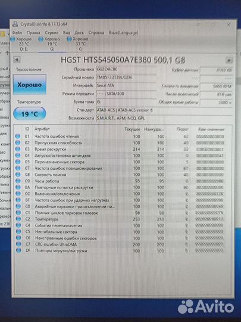Image resolution: width=241 pixels, height=322 pixels.
Task: Click the Serial ATA interface field
Action: coord(126,85)
